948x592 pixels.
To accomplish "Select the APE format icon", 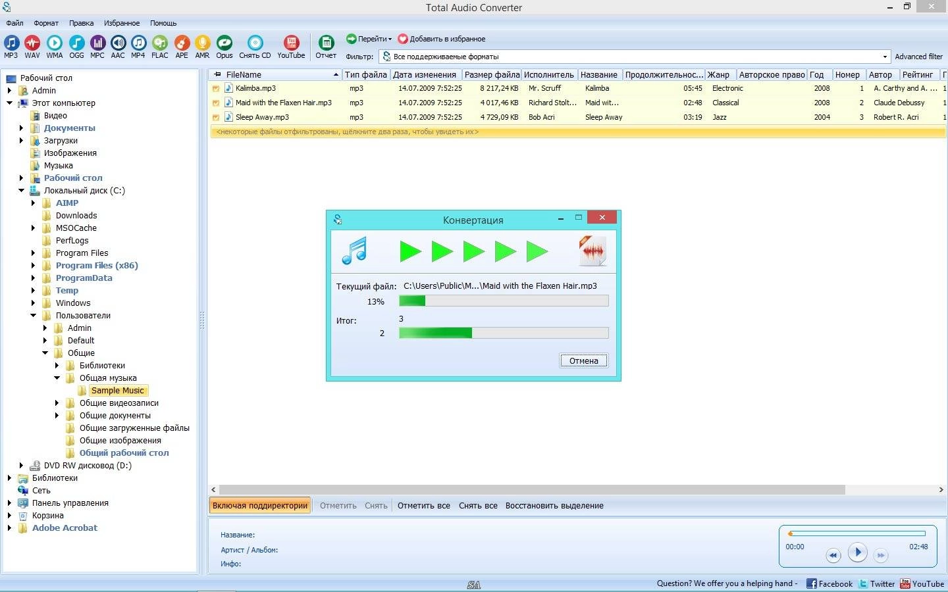I will coord(182,47).
